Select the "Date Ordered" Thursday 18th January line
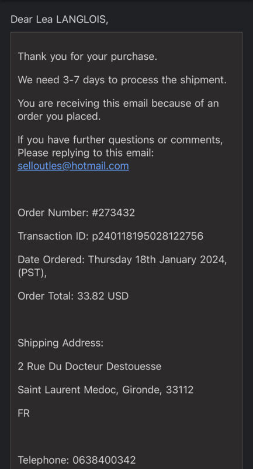The width and height of the screenshot is (253, 469). pyautogui.click(x=122, y=260)
